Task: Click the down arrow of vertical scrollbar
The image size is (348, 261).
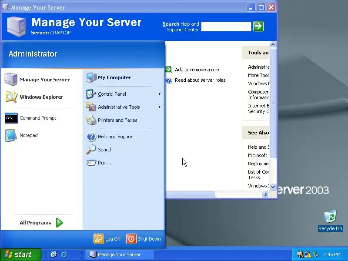Action: coord(273,187)
